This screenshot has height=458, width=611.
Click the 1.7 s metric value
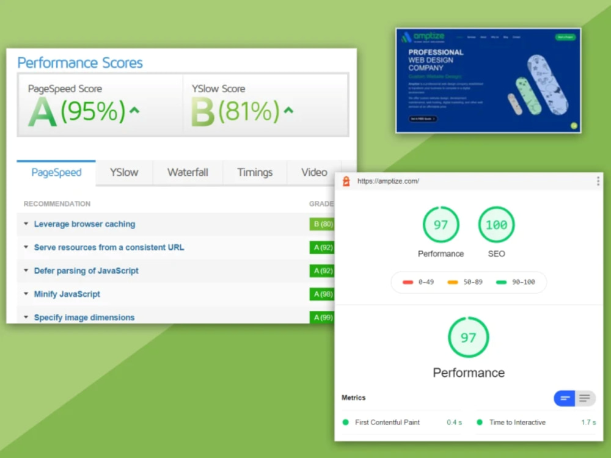pyautogui.click(x=588, y=422)
